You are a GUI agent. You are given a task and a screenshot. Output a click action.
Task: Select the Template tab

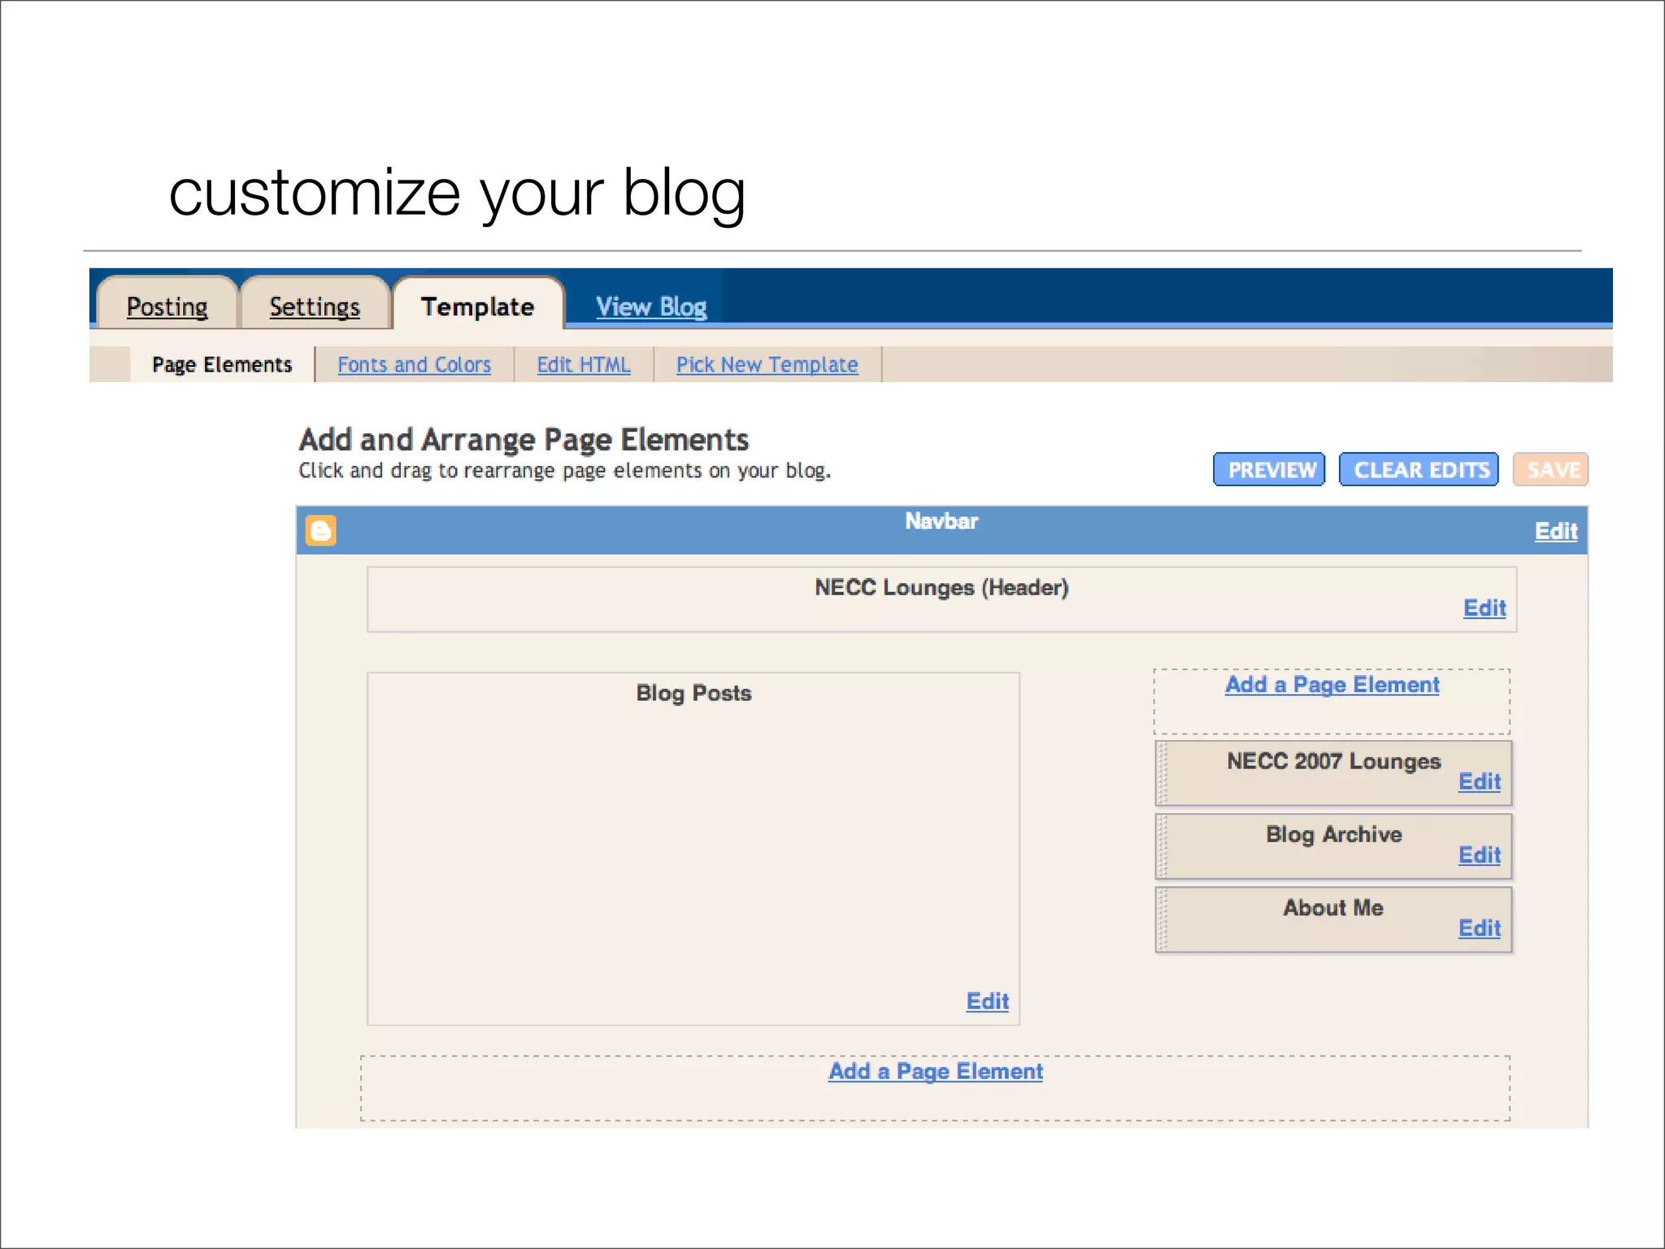tap(478, 307)
